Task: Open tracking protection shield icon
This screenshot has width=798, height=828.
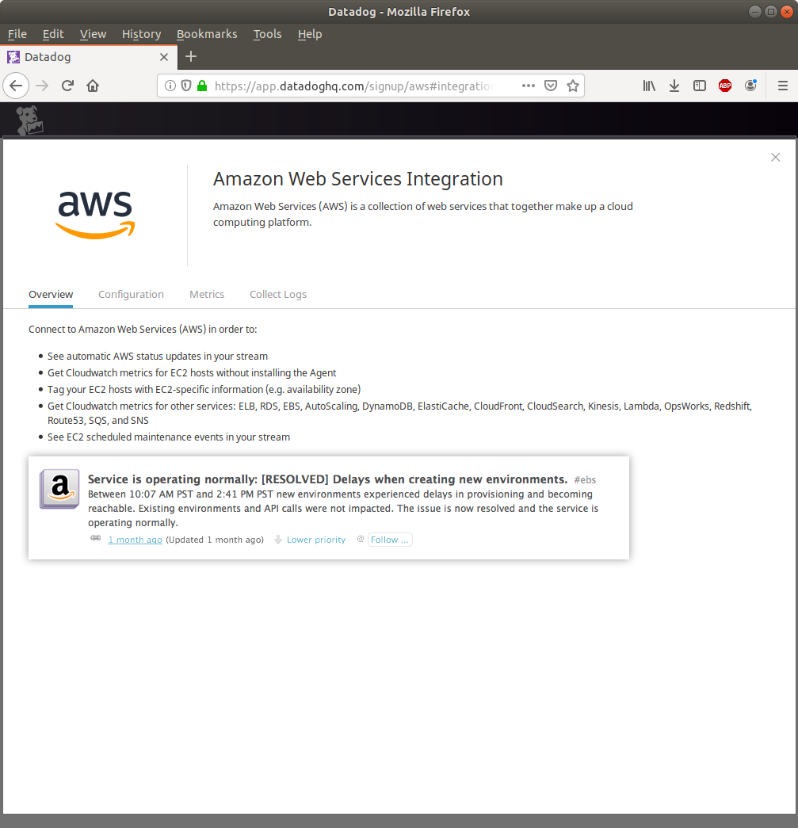Action: click(186, 86)
